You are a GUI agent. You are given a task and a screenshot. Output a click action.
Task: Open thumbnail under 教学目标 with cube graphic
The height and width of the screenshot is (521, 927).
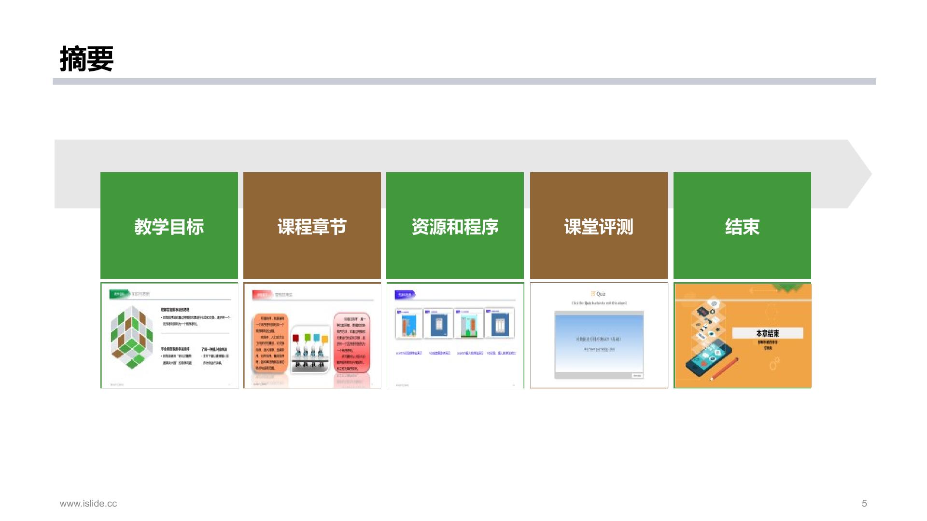pyautogui.click(x=169, y=335)
